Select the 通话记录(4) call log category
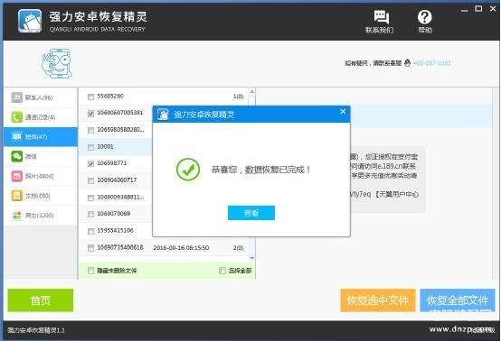This screenshot has width=501, height=341. 41,117
